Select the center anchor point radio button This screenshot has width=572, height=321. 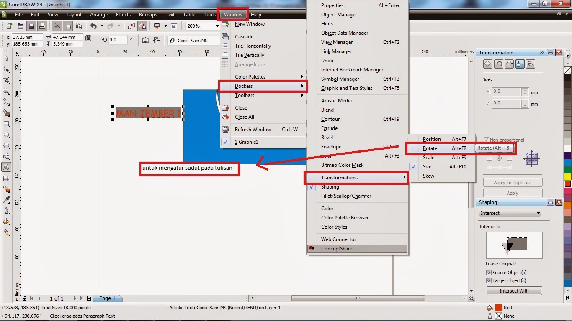(499, 158)
